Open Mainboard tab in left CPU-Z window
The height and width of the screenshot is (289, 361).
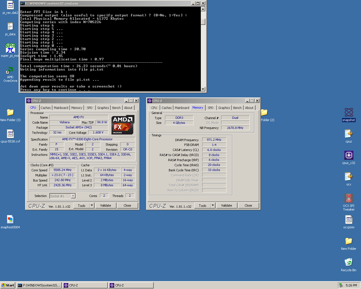click(61, 108)
